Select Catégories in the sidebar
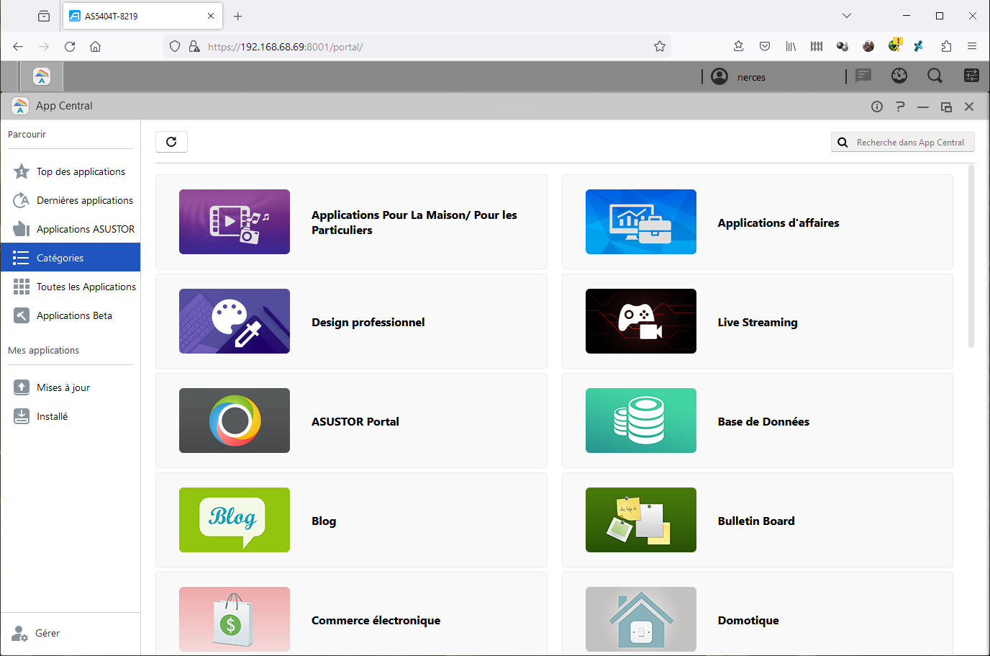The width and height of the screenshot is (990, 656). (71, 258)
